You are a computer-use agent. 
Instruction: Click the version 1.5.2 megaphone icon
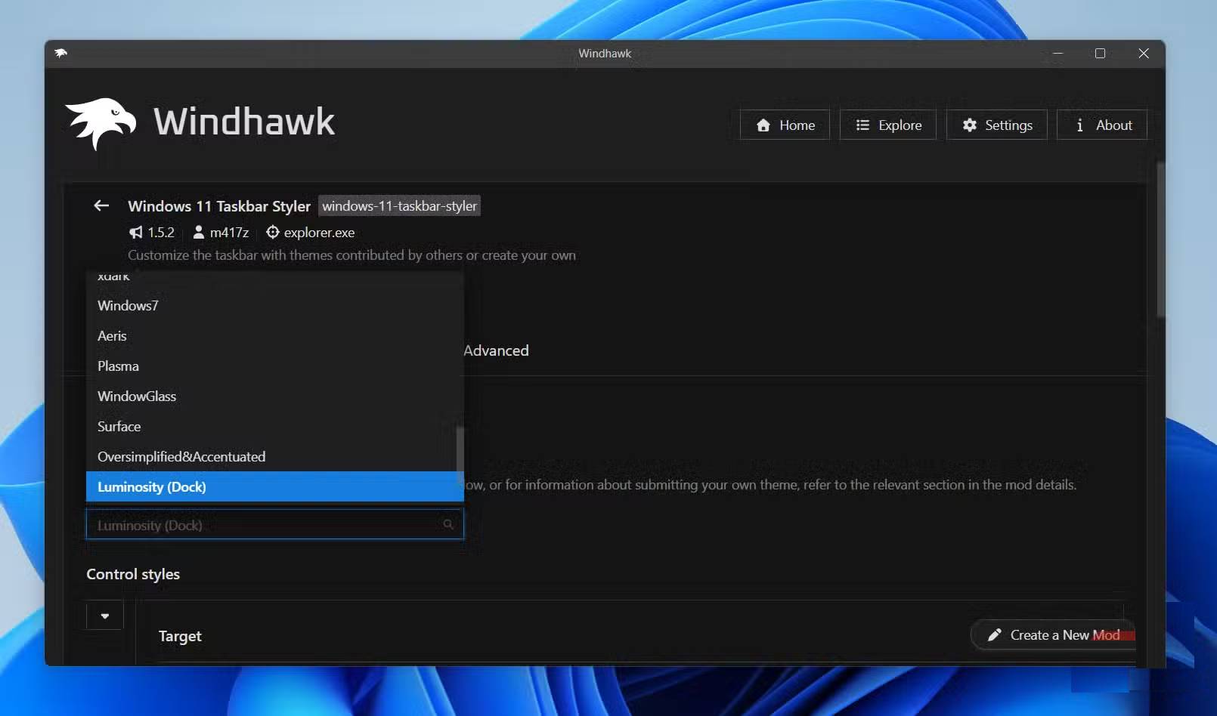pyautogui.click(x=136, y=233)
